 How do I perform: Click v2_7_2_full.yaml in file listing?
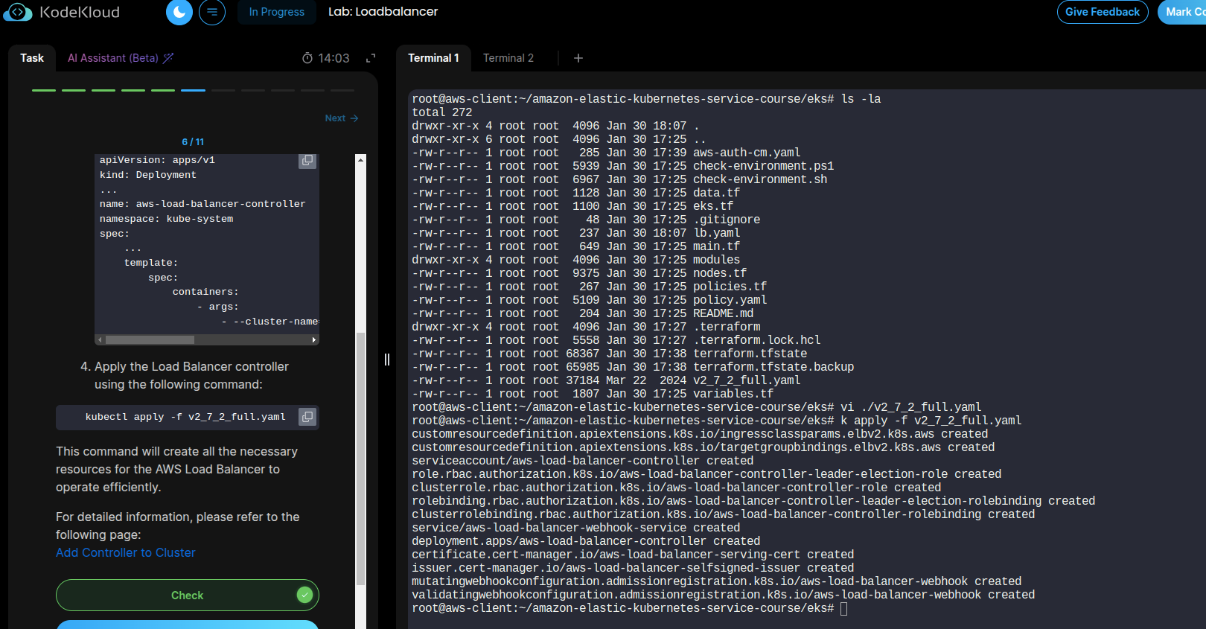click(747, 380)
